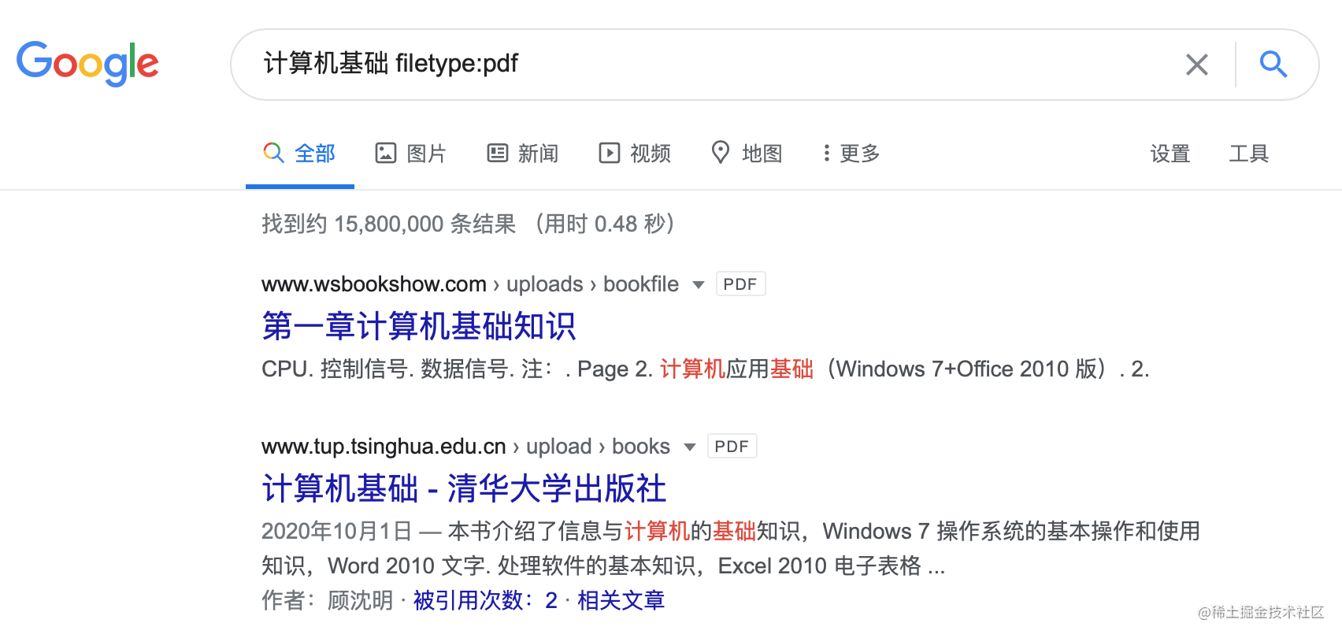The width and height of the screenshot is (1342, 638).
Task: Open the 相关文章 link
Action: coord(621,600)
